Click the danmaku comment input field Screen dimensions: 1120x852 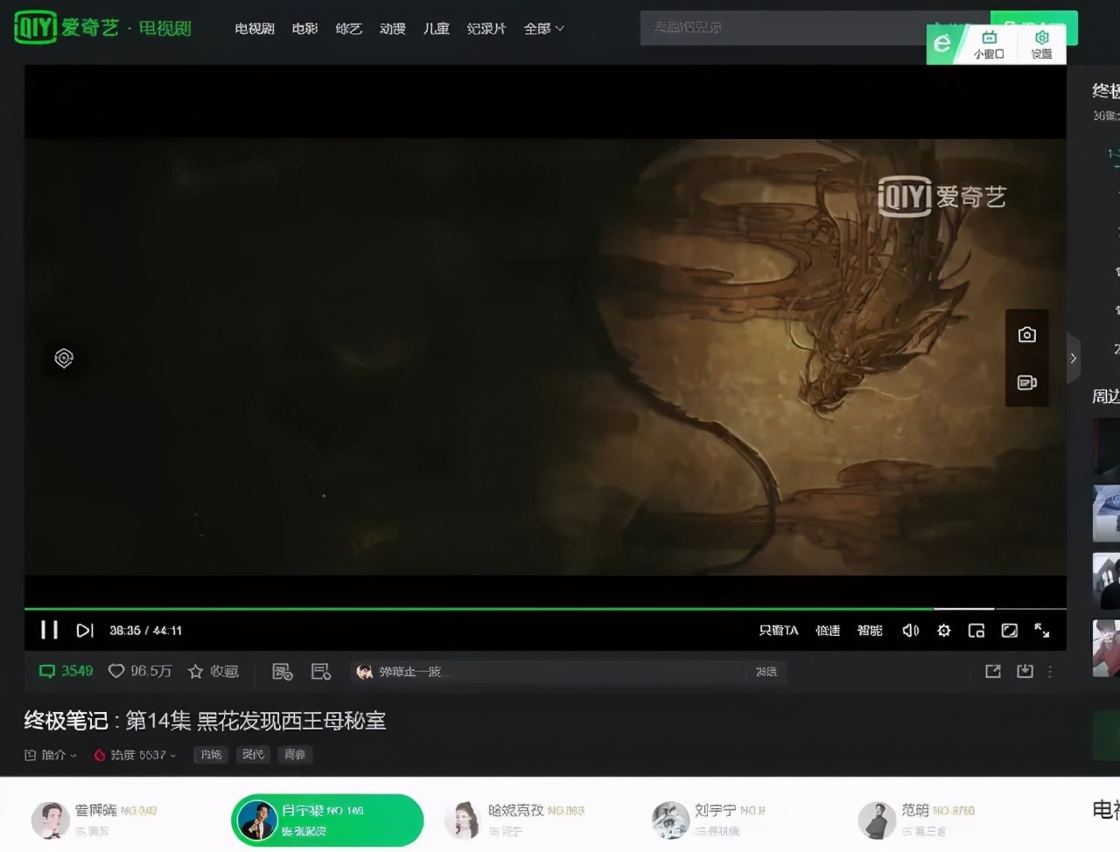[549, 671]
